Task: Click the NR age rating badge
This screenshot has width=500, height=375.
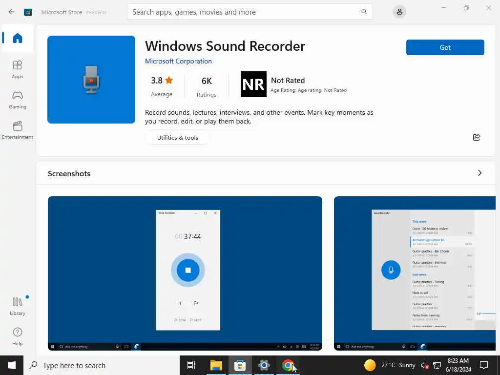Action: (x=253, y=84)
